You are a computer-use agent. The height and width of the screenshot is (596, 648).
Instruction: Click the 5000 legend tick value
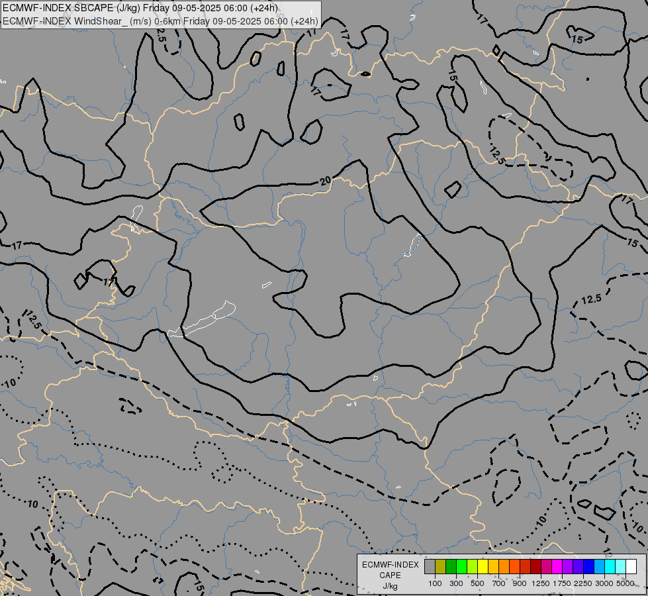[x=625, y=583]
